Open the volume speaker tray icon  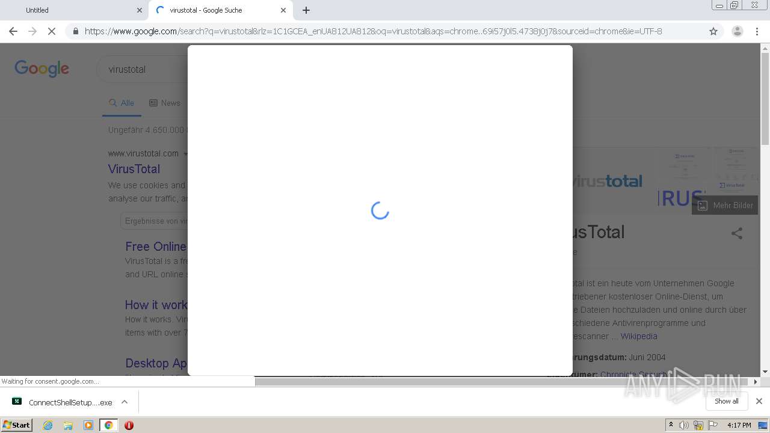(683, 425)
